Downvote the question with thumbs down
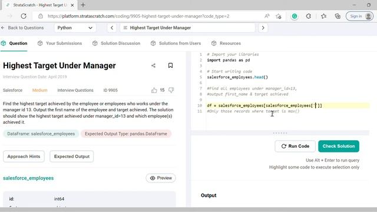 pyautogui.click(x=171, y=90)
